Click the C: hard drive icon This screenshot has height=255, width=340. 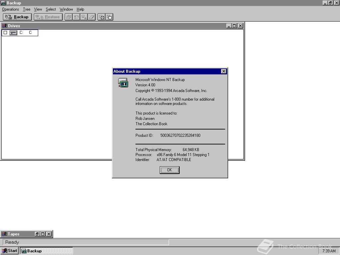[13, 33]
